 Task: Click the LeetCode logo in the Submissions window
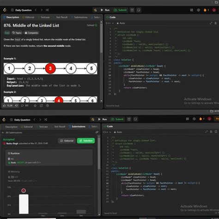pos(4,120)
